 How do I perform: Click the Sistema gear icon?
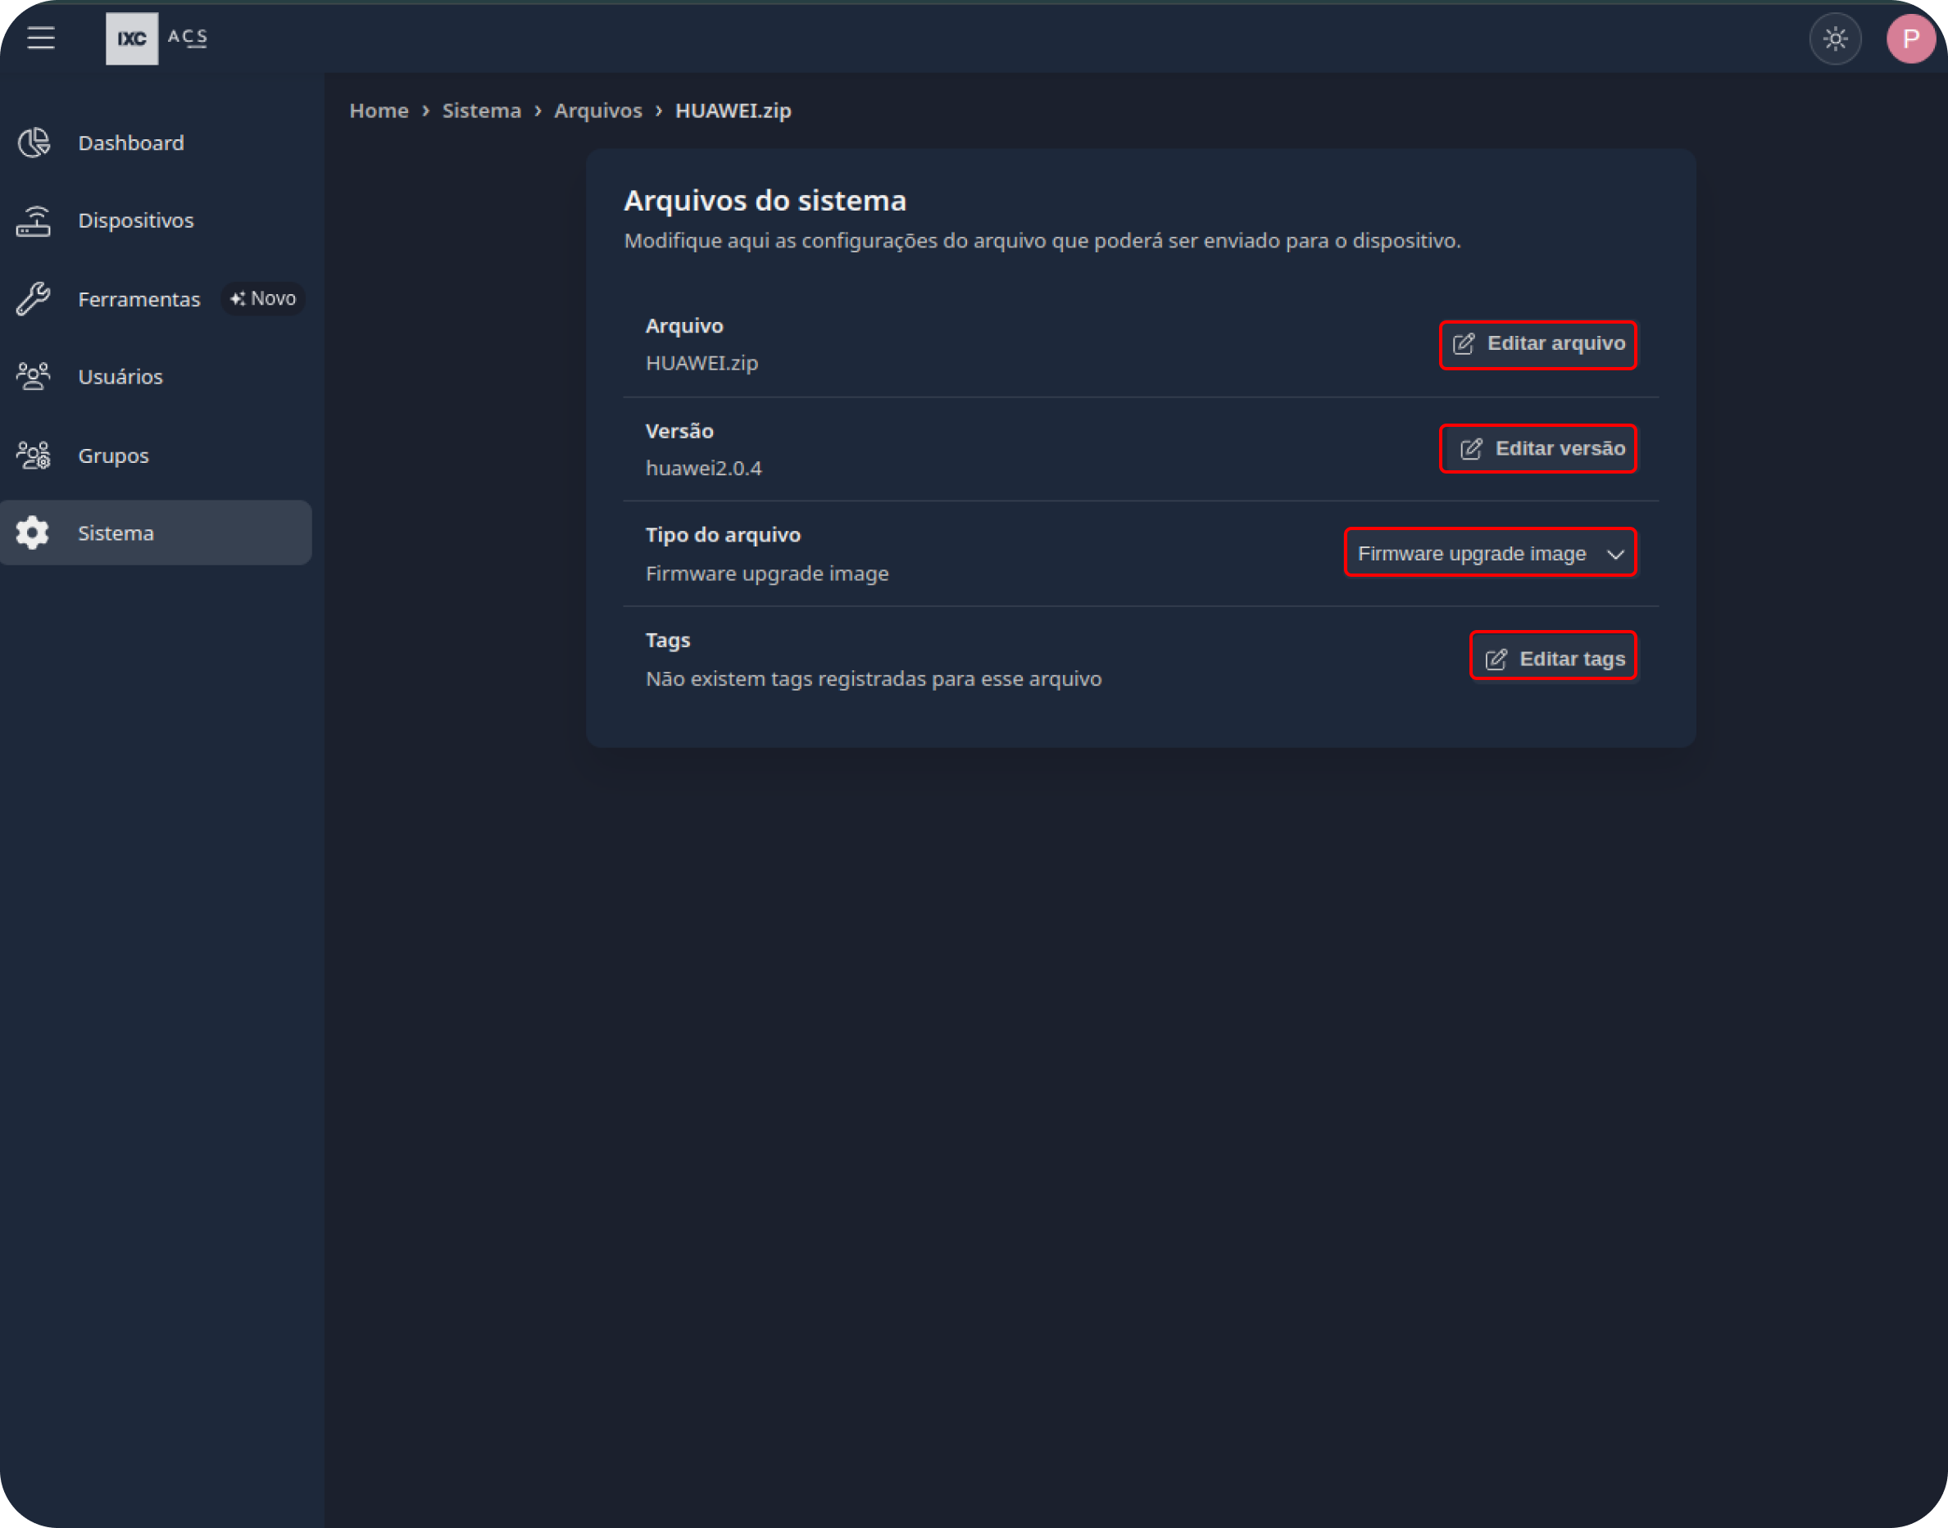(x=33, y=533)
